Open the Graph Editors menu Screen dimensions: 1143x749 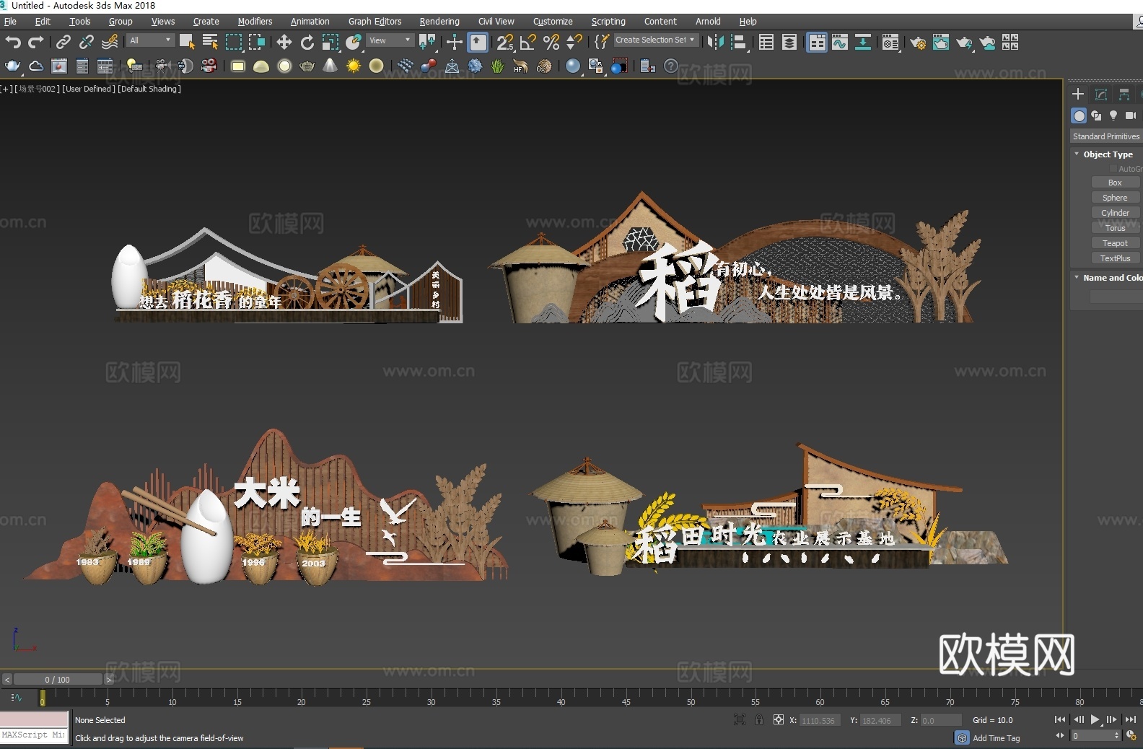pyautogui.click(x=375, y=22)
